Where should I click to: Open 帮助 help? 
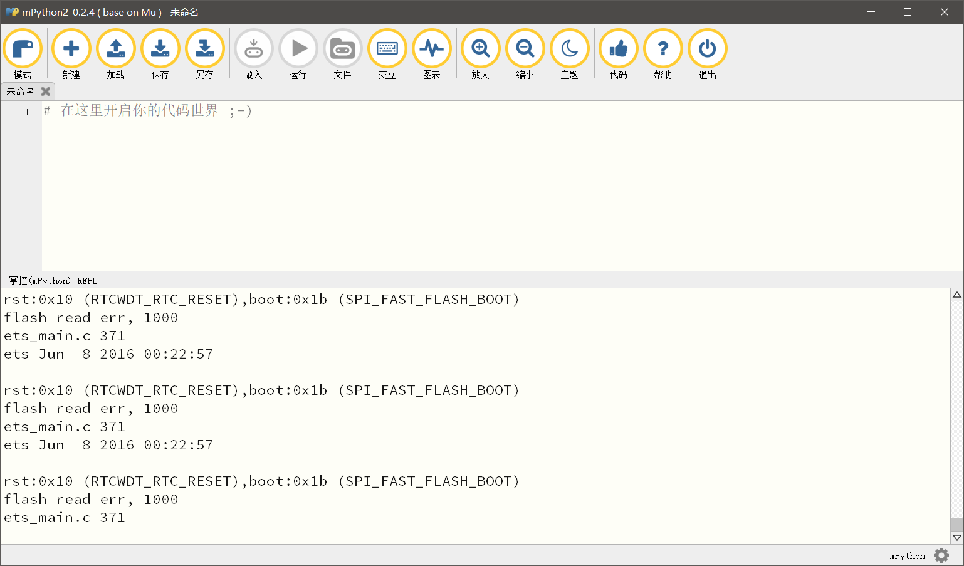pyautogui.click(x=663, y=55)
